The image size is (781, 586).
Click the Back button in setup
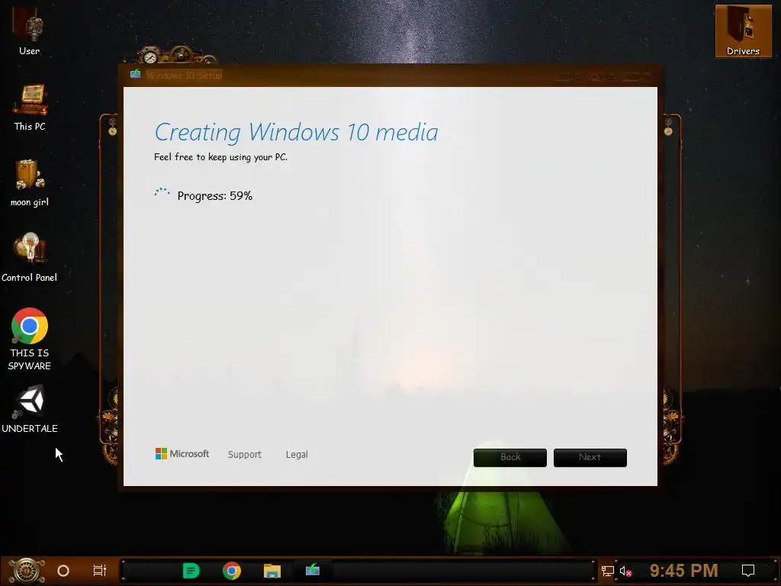click(x=510, y=458)
